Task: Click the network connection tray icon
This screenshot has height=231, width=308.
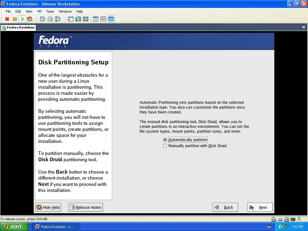Action: [286, 227]
